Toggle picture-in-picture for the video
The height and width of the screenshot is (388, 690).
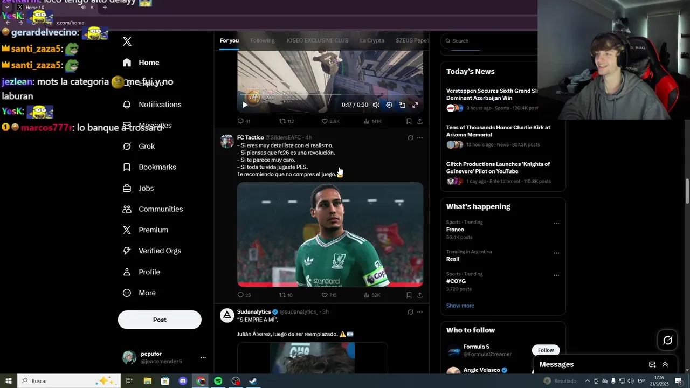coord(402,105)
